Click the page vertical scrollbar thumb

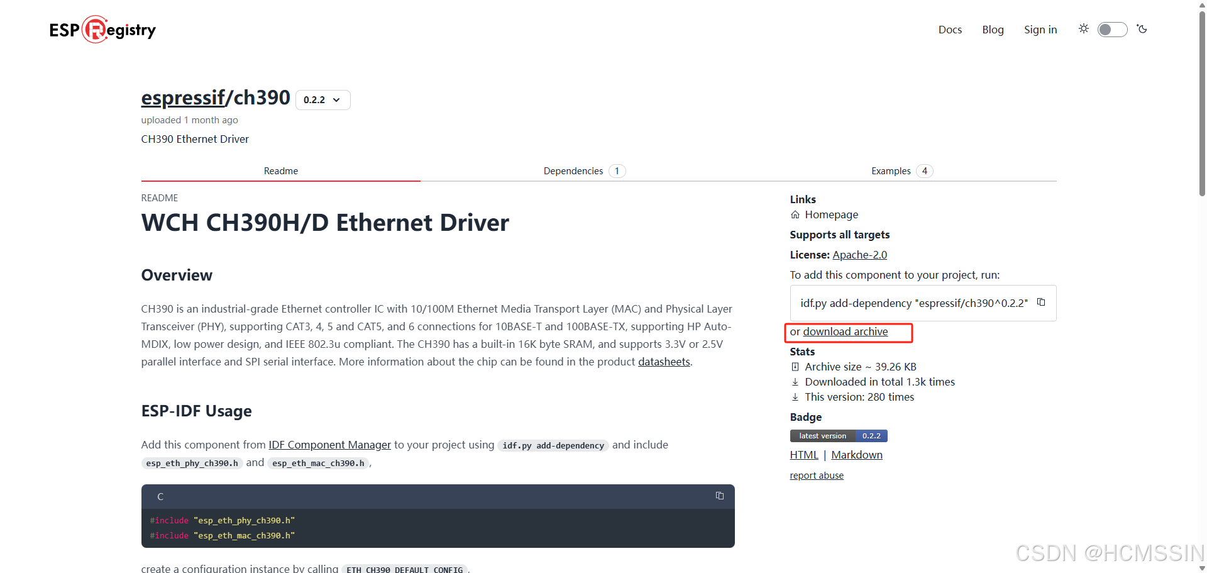1202,104
